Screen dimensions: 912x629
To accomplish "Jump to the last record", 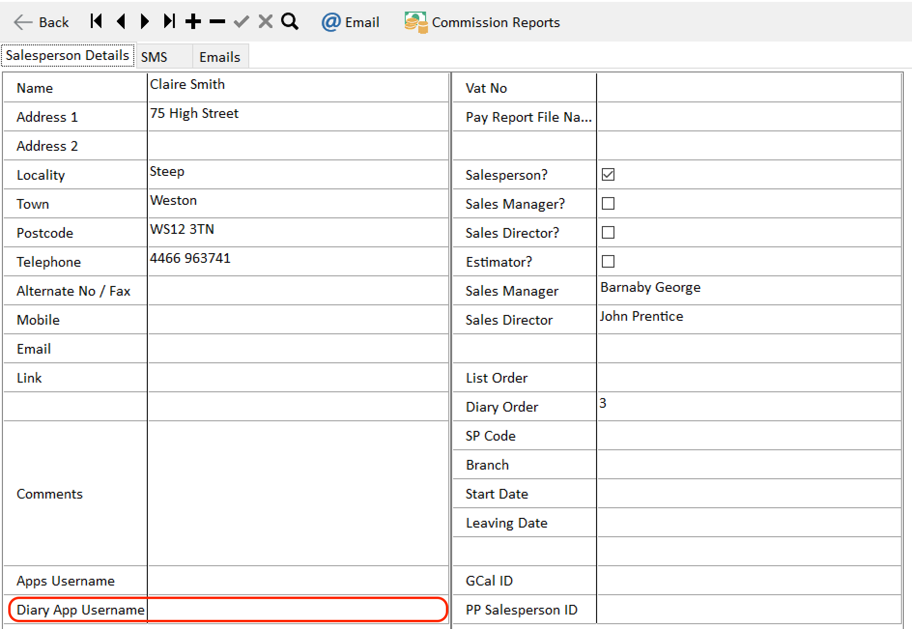I will coord(169,22).
